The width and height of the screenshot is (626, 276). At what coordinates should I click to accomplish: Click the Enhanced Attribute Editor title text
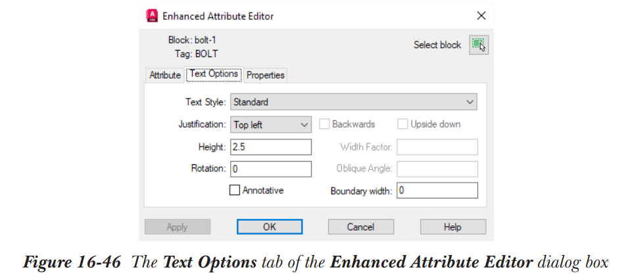point(218,16)
